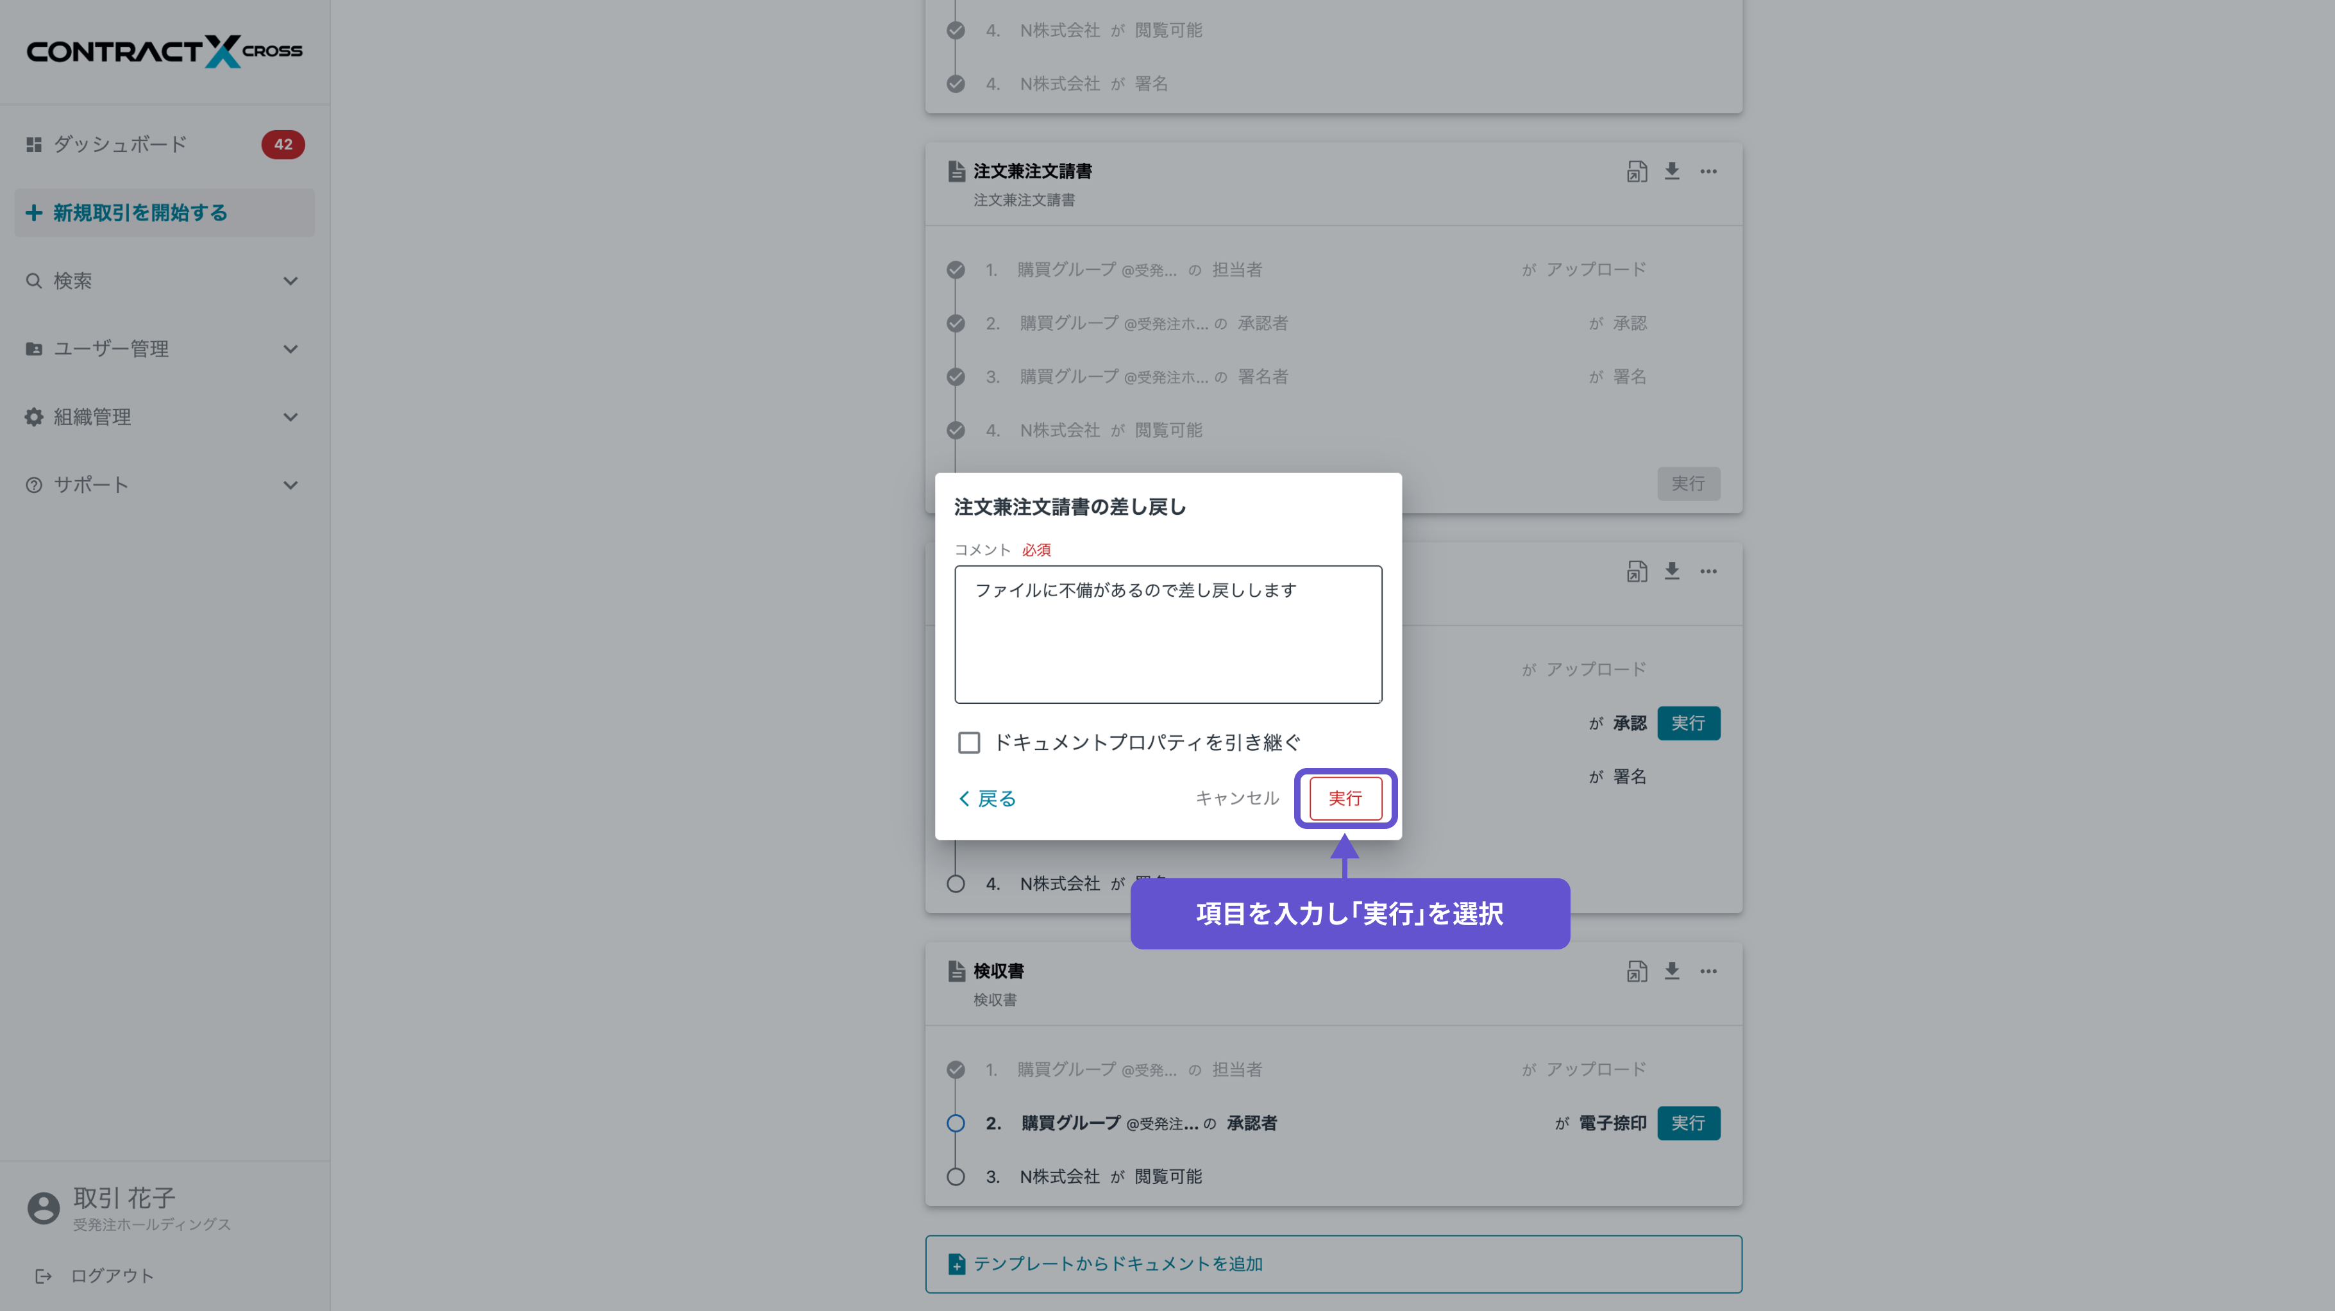Click the CONTRACT X CROSS logo
The width and height of the screenshot is (2335, 1311).
coord(164,52)
